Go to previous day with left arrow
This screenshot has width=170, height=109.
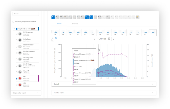tap(94, 39)
